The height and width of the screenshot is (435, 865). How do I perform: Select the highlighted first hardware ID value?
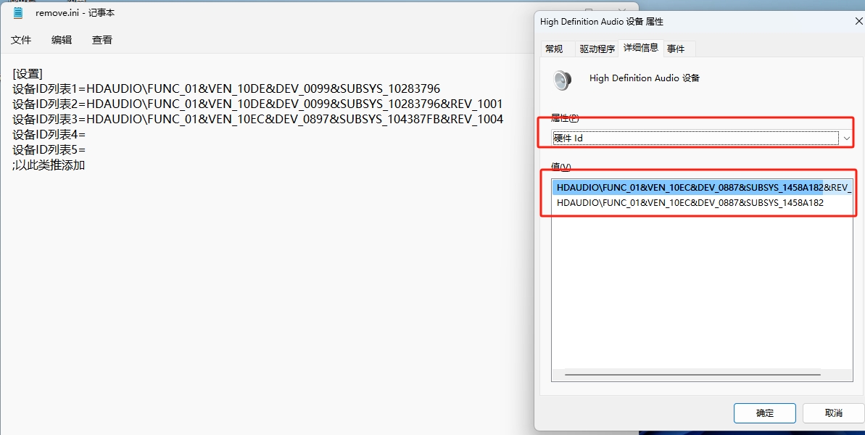[689, 187]
